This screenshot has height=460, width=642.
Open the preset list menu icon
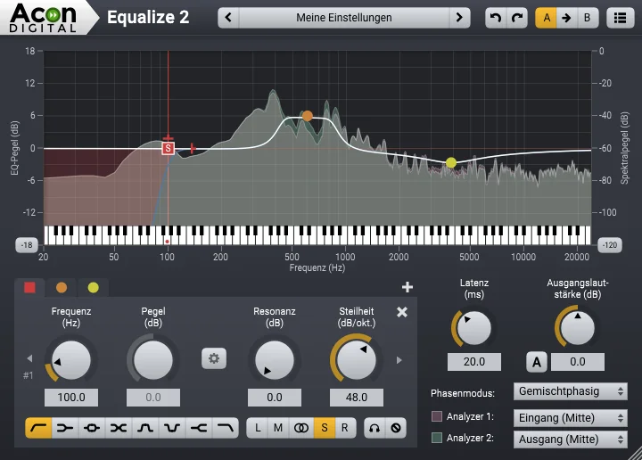[620, 18]
